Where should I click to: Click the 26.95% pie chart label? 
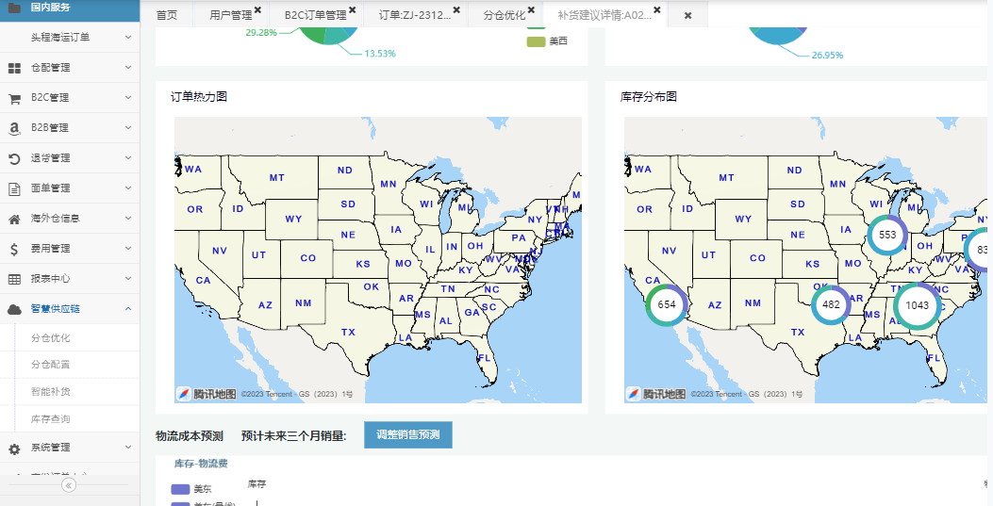pos(828,55)
